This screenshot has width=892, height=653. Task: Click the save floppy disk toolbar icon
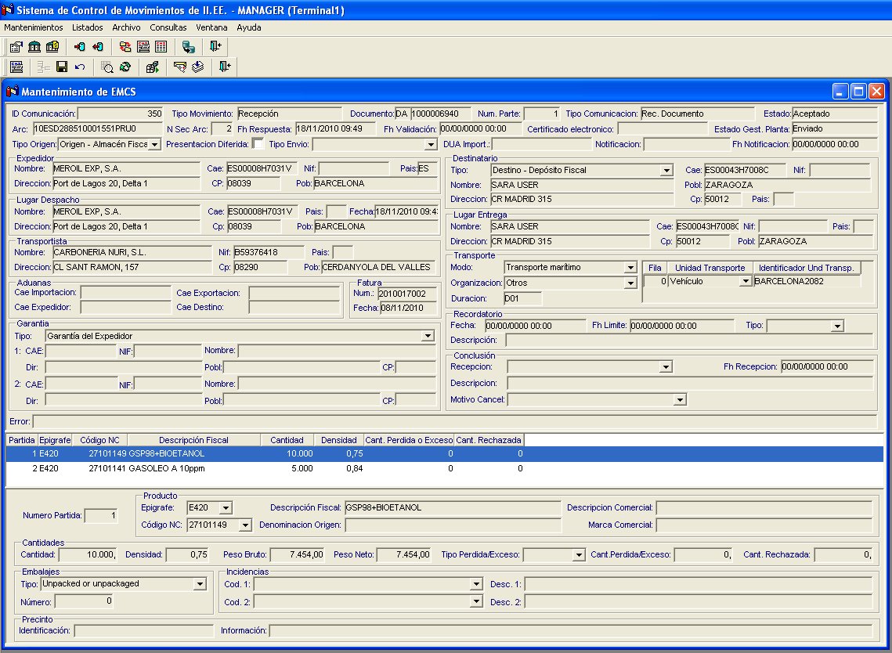pos(62,67)
